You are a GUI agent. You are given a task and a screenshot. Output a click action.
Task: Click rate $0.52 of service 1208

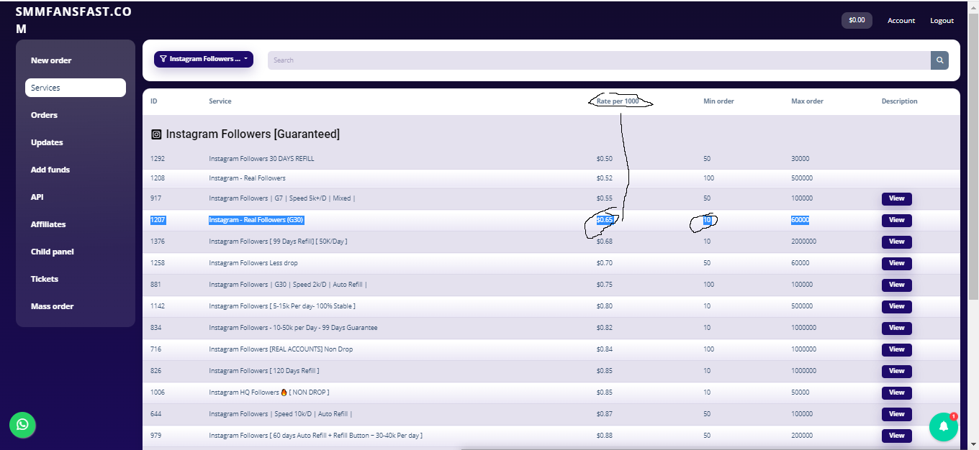click(x=605, y=178)
